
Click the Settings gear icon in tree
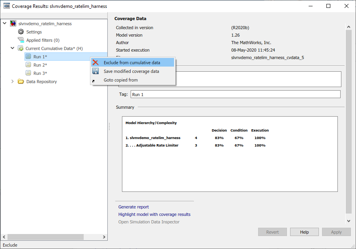(x=21, y=32)
